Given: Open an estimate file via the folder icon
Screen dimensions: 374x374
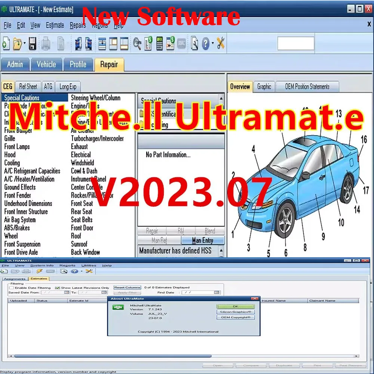Looking at the screenshot, I should (17, 43).
